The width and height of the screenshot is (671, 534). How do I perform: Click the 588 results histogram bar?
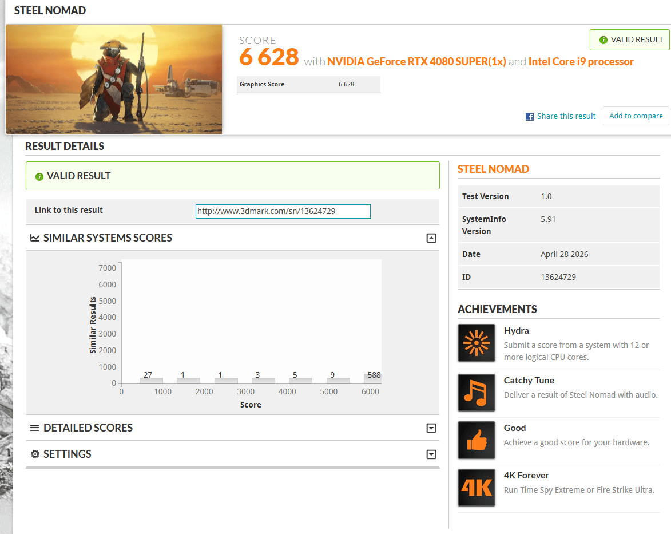372,378
